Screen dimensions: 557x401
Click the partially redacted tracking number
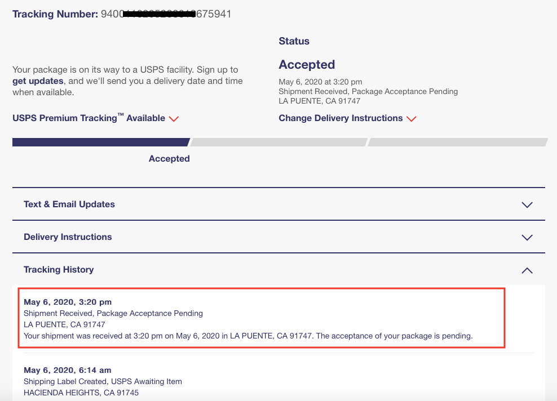click(166, 14)
